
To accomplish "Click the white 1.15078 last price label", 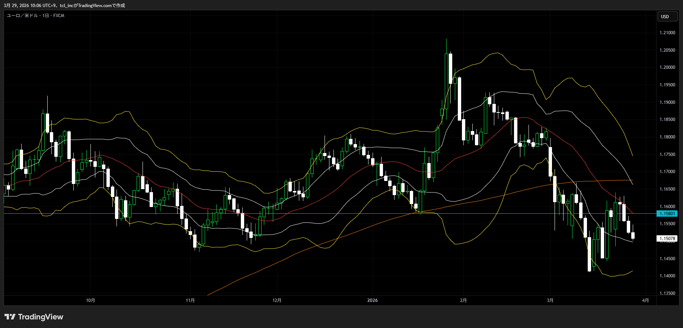I will (667, 239).
